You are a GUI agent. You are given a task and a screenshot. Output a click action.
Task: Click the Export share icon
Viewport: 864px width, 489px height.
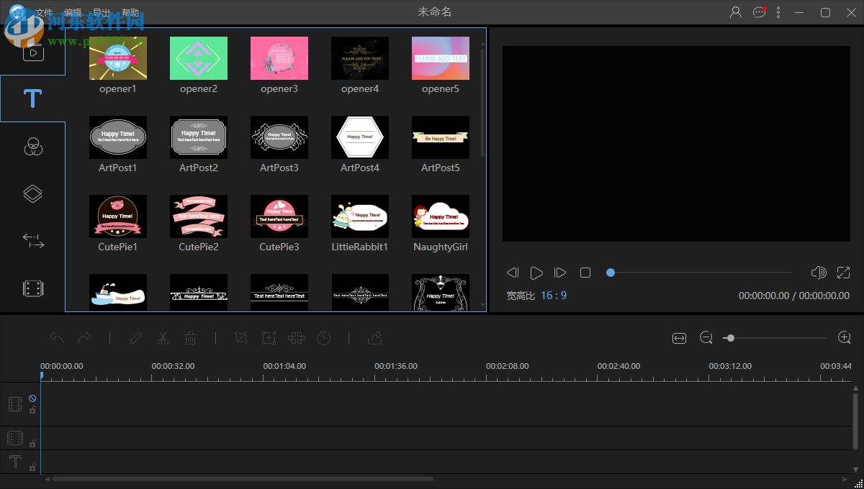[x=374, y=338]
